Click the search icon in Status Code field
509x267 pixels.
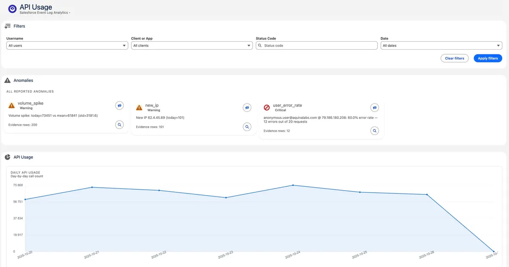coord(260,45)
